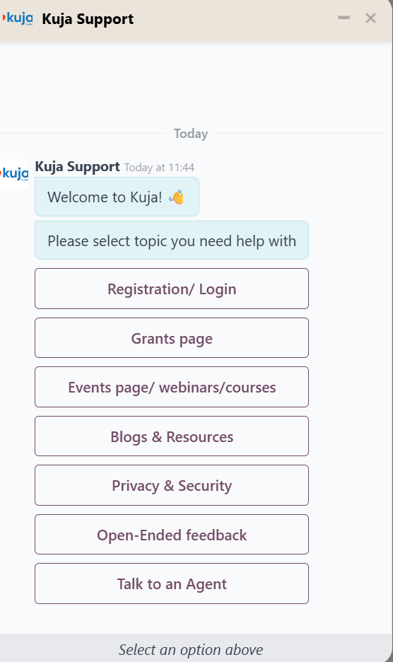
Task: Click the Welcome to Kuja message bubble
Action: point(117,197)
